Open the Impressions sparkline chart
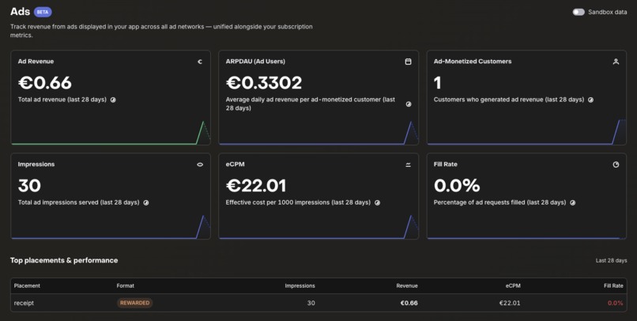 (x=111, y=227)
